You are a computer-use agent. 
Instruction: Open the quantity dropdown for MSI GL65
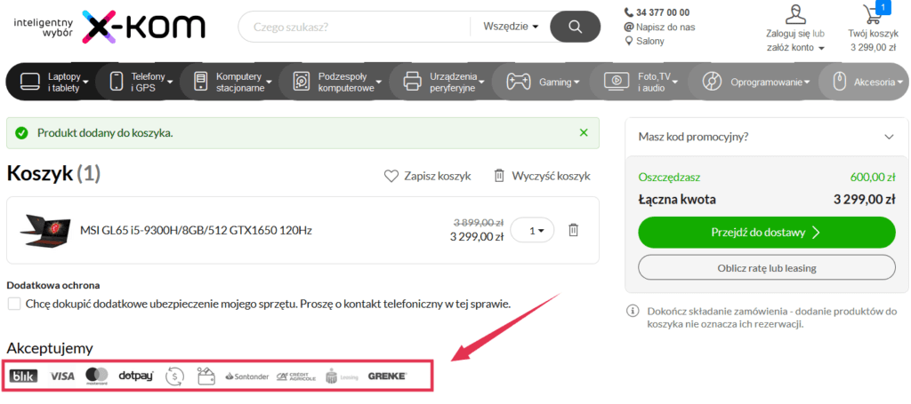click(x=532, y=230)
